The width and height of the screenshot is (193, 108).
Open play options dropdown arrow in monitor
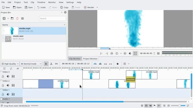121,53
